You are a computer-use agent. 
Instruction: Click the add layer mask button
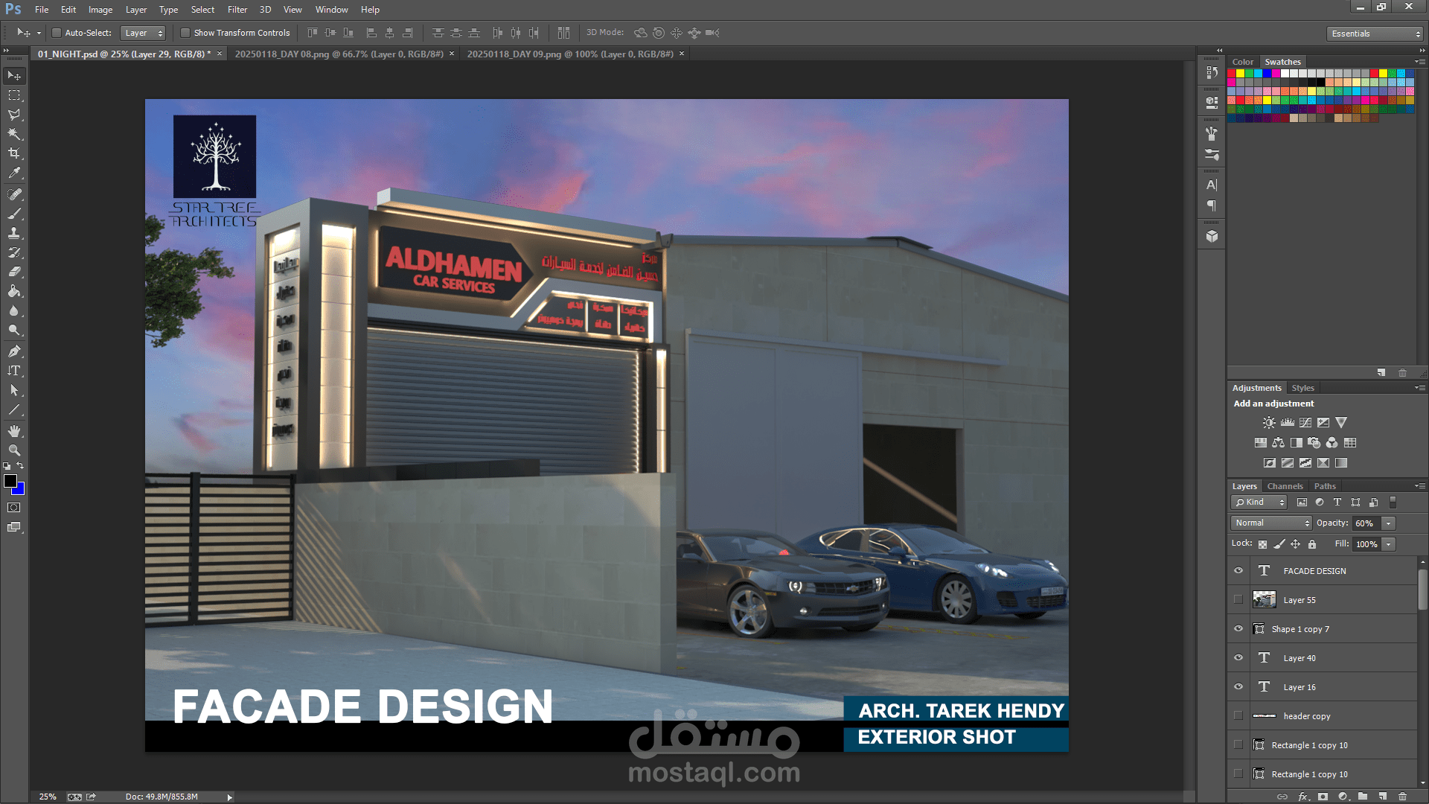[x=1323, y=797]
